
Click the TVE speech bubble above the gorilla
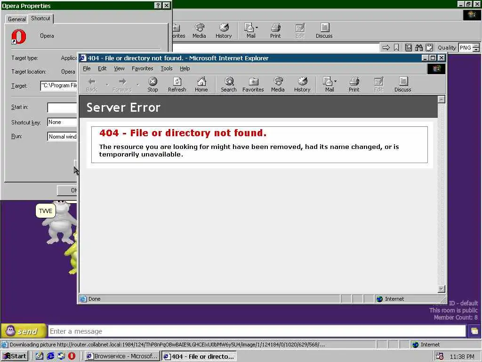46,211
